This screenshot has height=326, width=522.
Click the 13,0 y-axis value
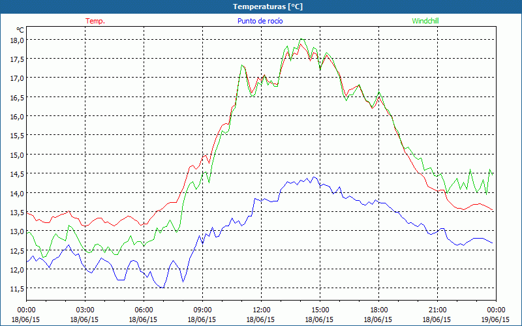tap(18, 231)
